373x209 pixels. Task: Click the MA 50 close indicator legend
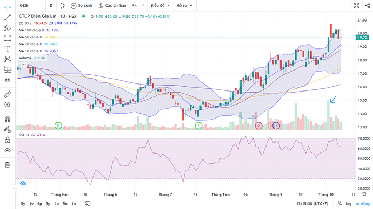click(x=30, y=37)
